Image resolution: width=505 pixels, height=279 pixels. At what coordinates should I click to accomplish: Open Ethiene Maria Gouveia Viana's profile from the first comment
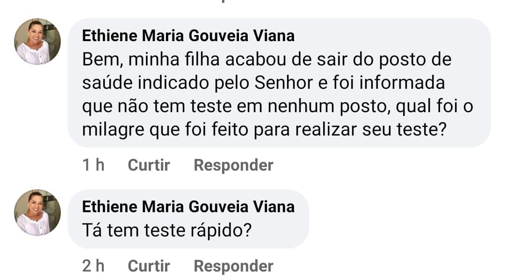pyautogui.click(x=188, y=36)
